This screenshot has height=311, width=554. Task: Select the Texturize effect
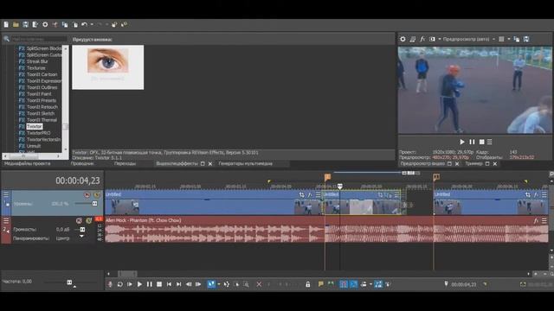[x=36, y=67]
